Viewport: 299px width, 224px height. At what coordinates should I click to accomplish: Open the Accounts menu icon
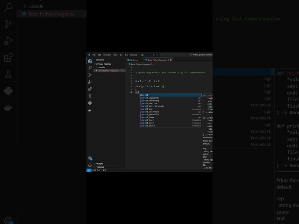coord(90,158)
